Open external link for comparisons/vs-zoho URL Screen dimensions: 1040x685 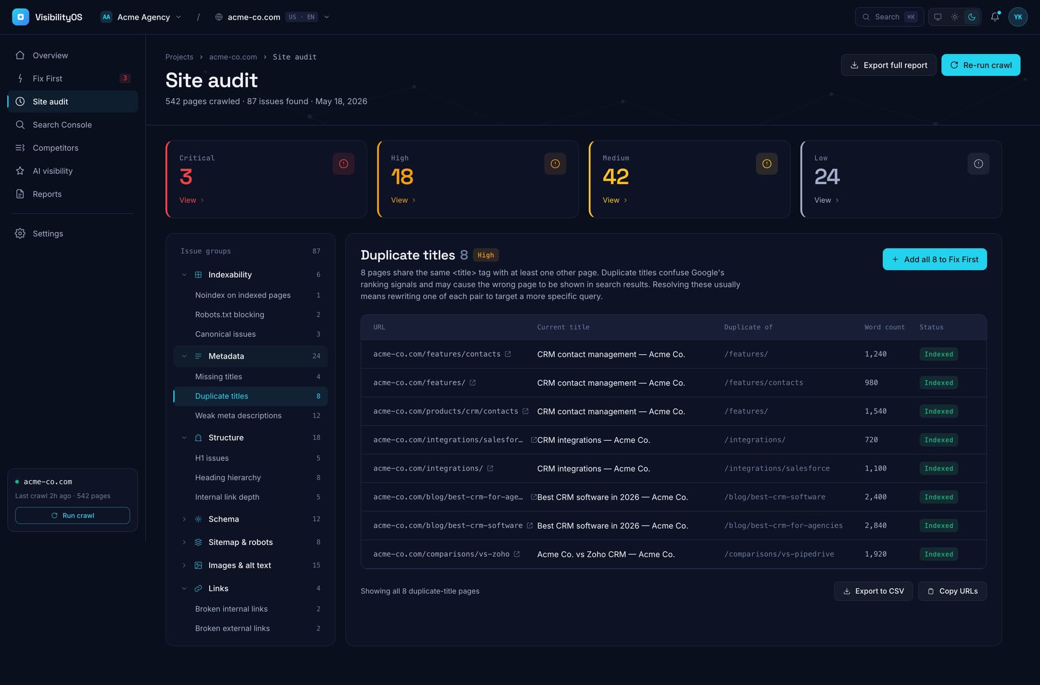[516, 554]
